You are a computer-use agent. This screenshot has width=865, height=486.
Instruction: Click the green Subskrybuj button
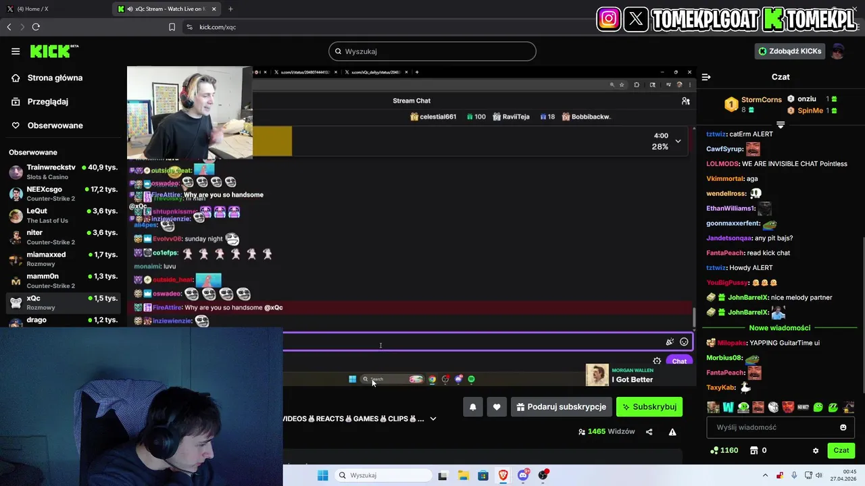click(649, 407)
